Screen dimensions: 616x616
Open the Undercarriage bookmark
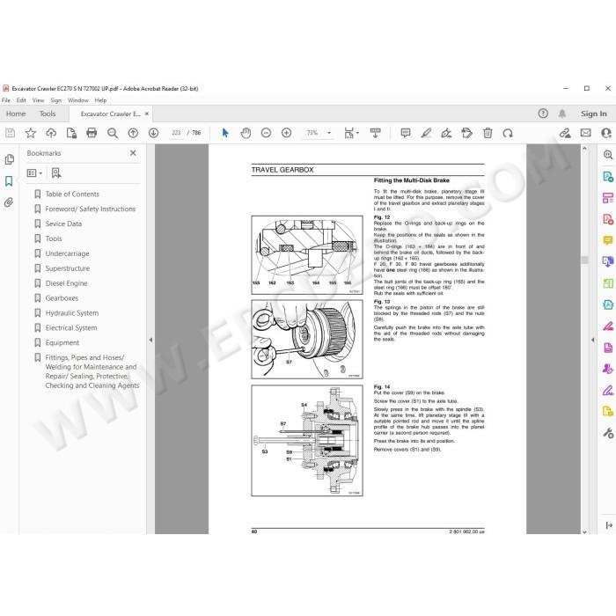tap(67, 253)
